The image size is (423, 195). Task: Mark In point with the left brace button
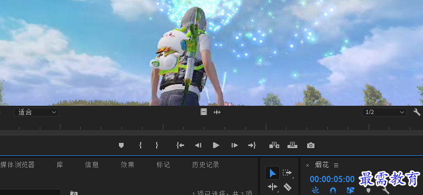pos(140,145)
